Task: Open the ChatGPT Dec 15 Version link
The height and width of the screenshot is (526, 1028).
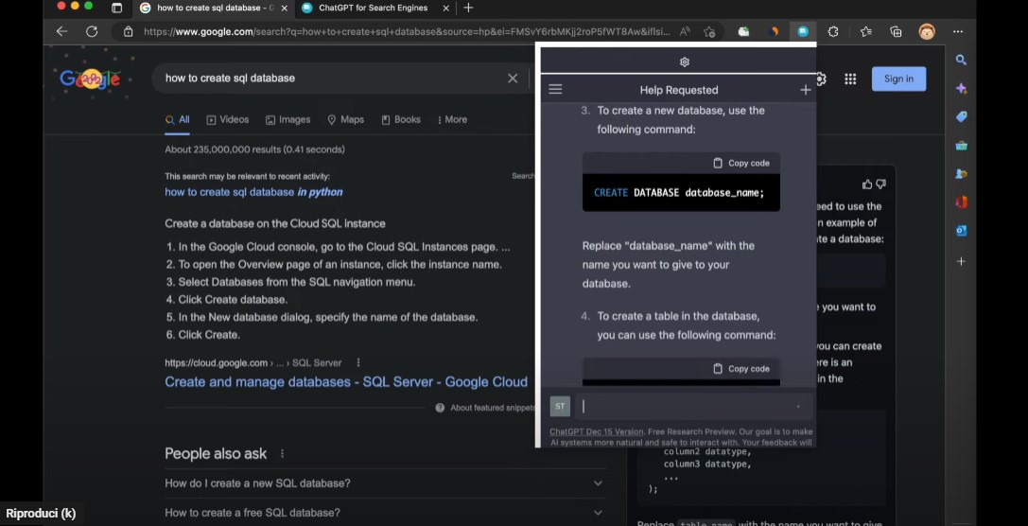Action: [x=597, y=431]
